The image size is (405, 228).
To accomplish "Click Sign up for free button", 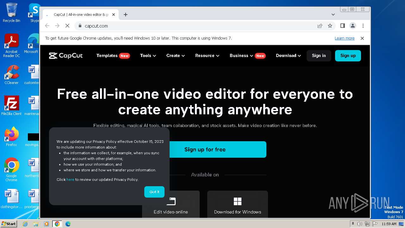I will 218,149.
